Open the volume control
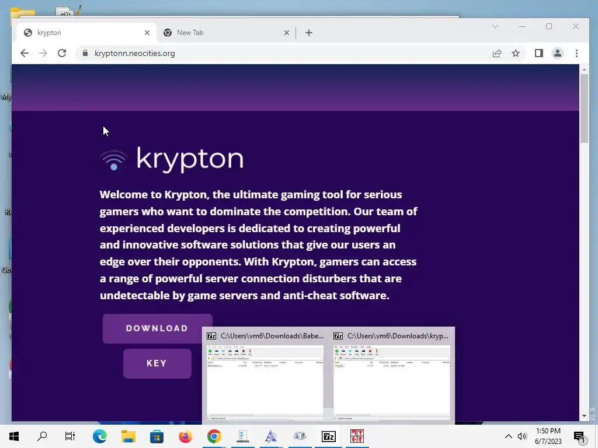This screenshot has width=598, height=448. click(x=522, y=436)
